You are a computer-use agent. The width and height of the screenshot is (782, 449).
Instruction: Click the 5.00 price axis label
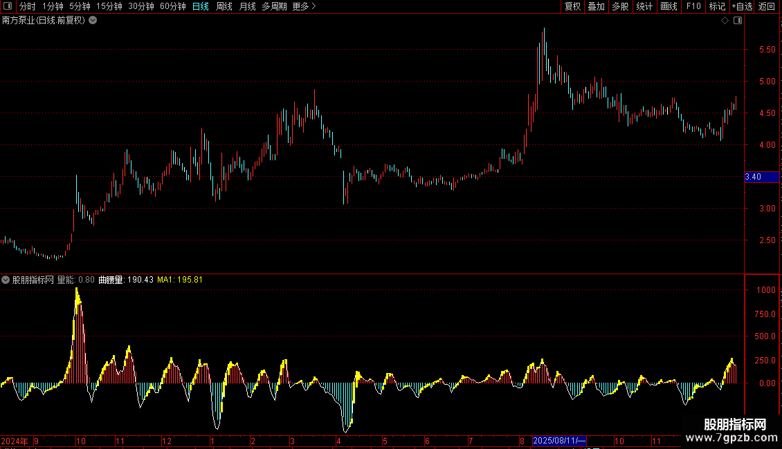pos(767,81)
